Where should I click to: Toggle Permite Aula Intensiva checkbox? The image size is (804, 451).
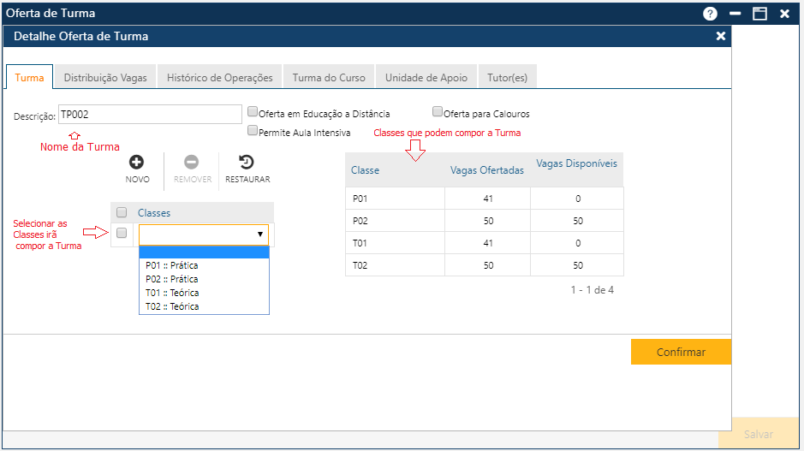coord(253,131)
